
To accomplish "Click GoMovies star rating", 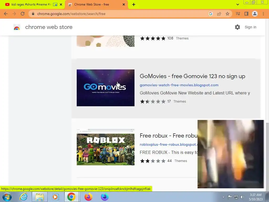I will point(153,101).
